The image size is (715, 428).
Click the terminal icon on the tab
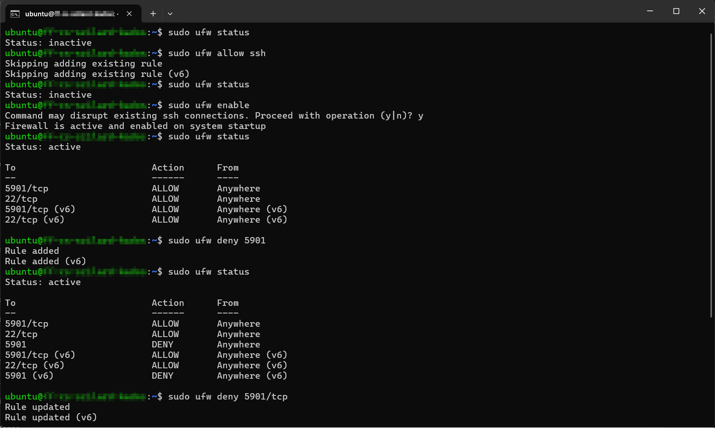(x=15, y=14)
